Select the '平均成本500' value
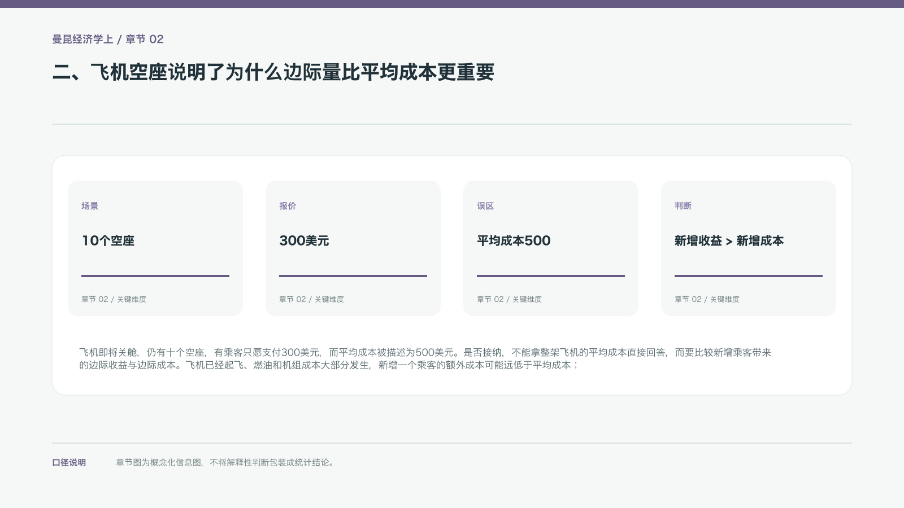This screenshot has height=508, width=904. coord(514,240)
